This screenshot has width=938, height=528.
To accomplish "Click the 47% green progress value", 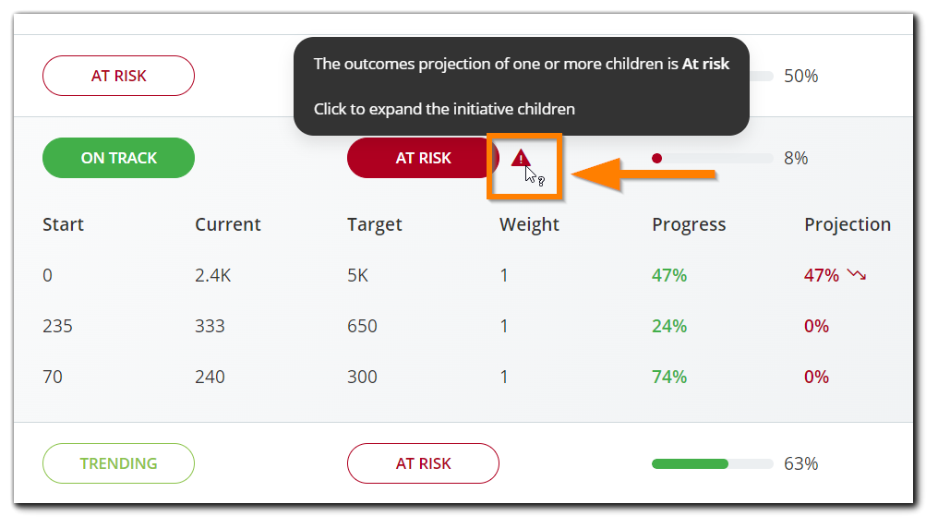I will click(x=669, y=275).
